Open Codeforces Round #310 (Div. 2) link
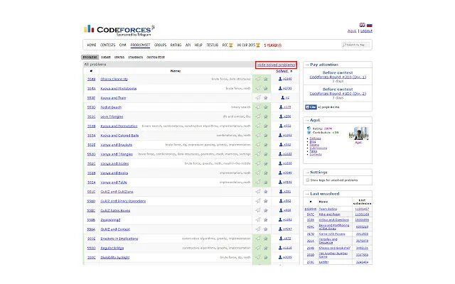The height and width of the screenshot is (284, 455). (x=338, y=93)
